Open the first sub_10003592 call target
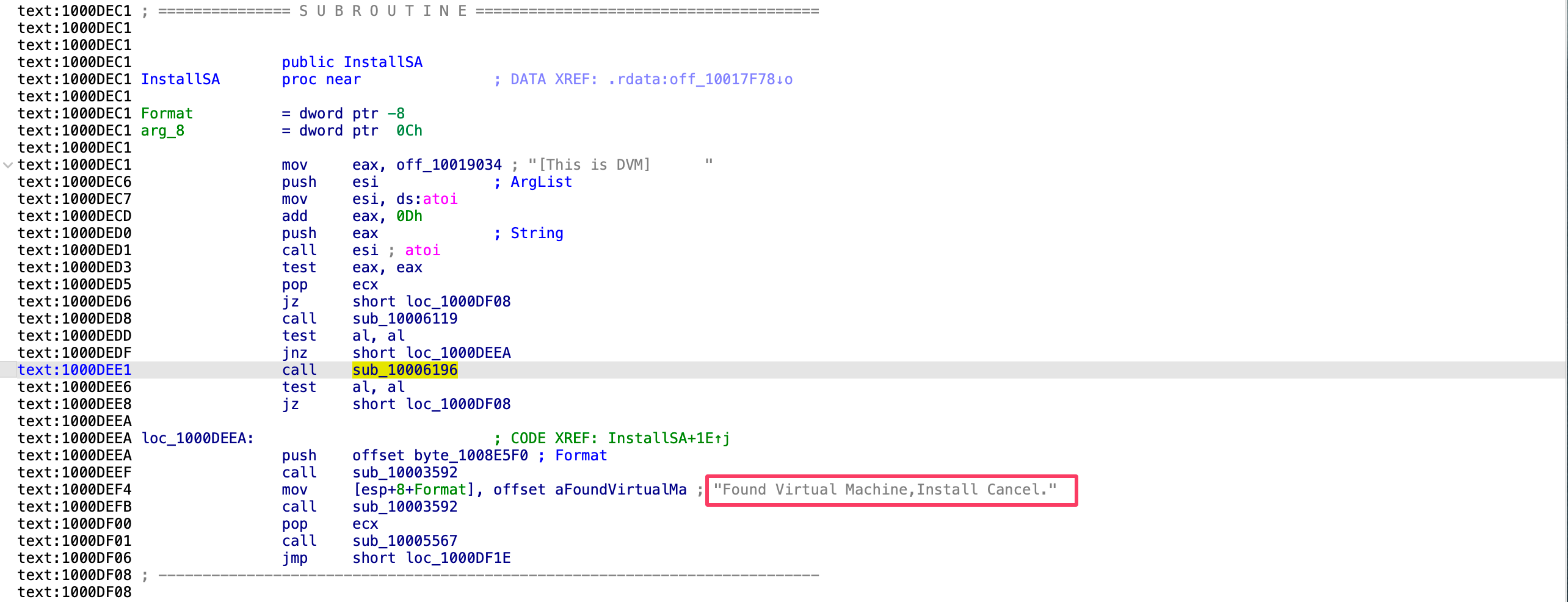 tap(405, 473)
